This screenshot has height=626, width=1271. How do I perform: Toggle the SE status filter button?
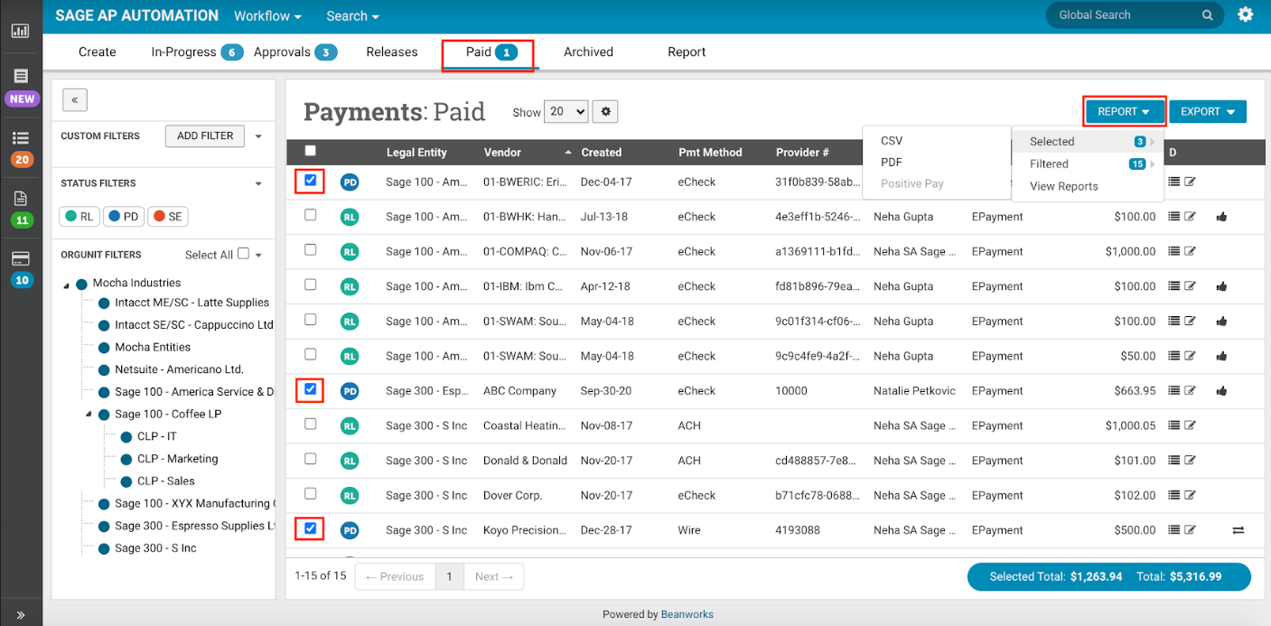click(167, 217)
